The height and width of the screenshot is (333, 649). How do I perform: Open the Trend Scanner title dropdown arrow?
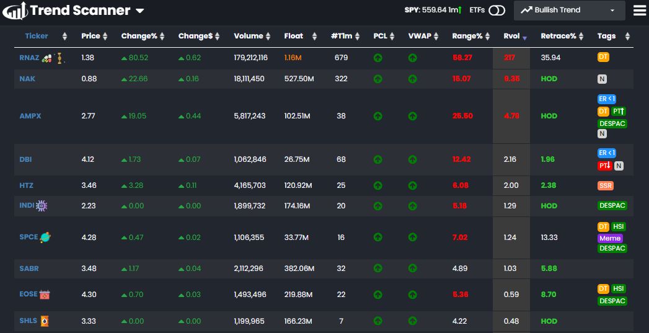140,11
